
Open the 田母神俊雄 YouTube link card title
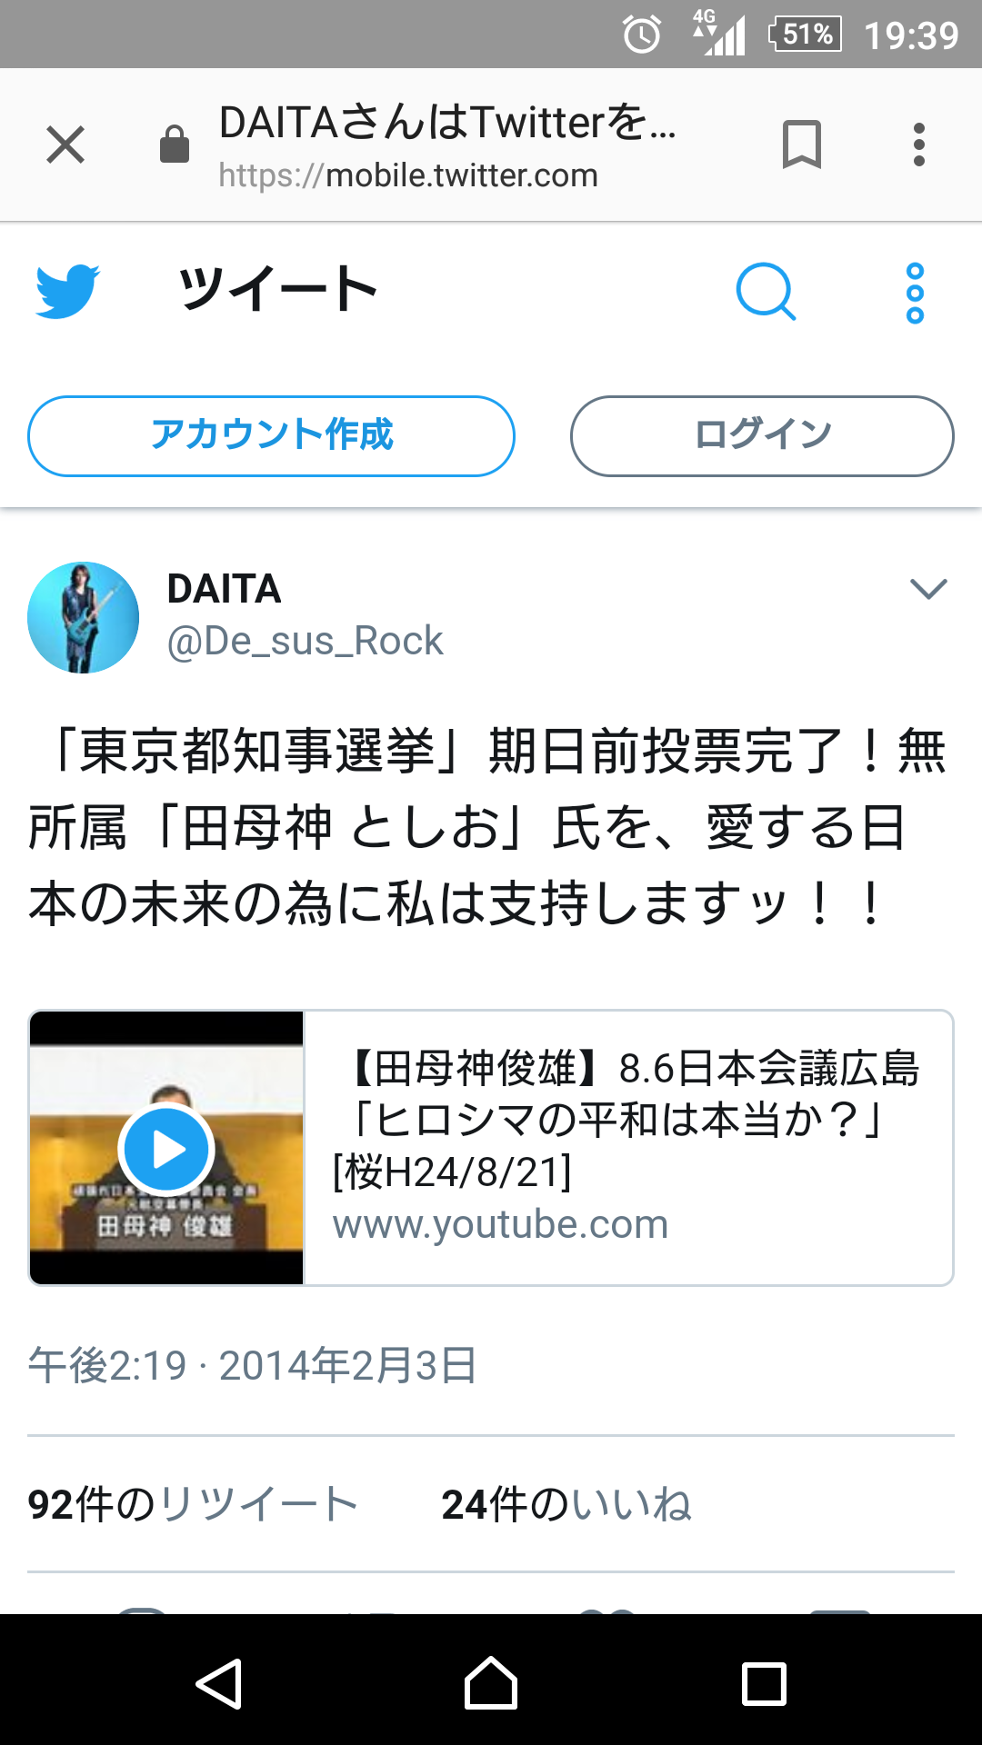(627, 1119)
